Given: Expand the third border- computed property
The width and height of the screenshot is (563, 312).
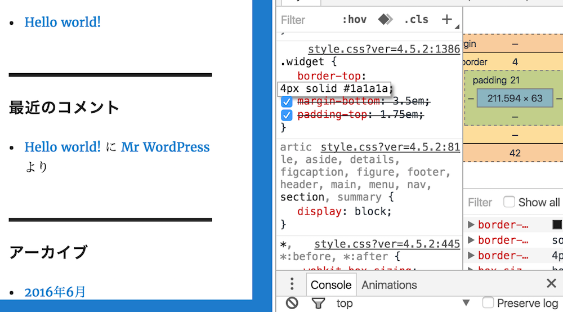Looking at the screenshot, I should [471, 255].
